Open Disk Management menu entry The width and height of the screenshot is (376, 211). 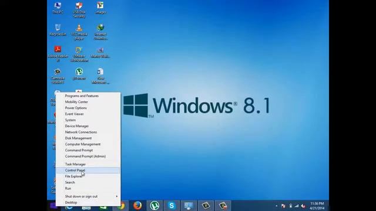coord(88,138)
